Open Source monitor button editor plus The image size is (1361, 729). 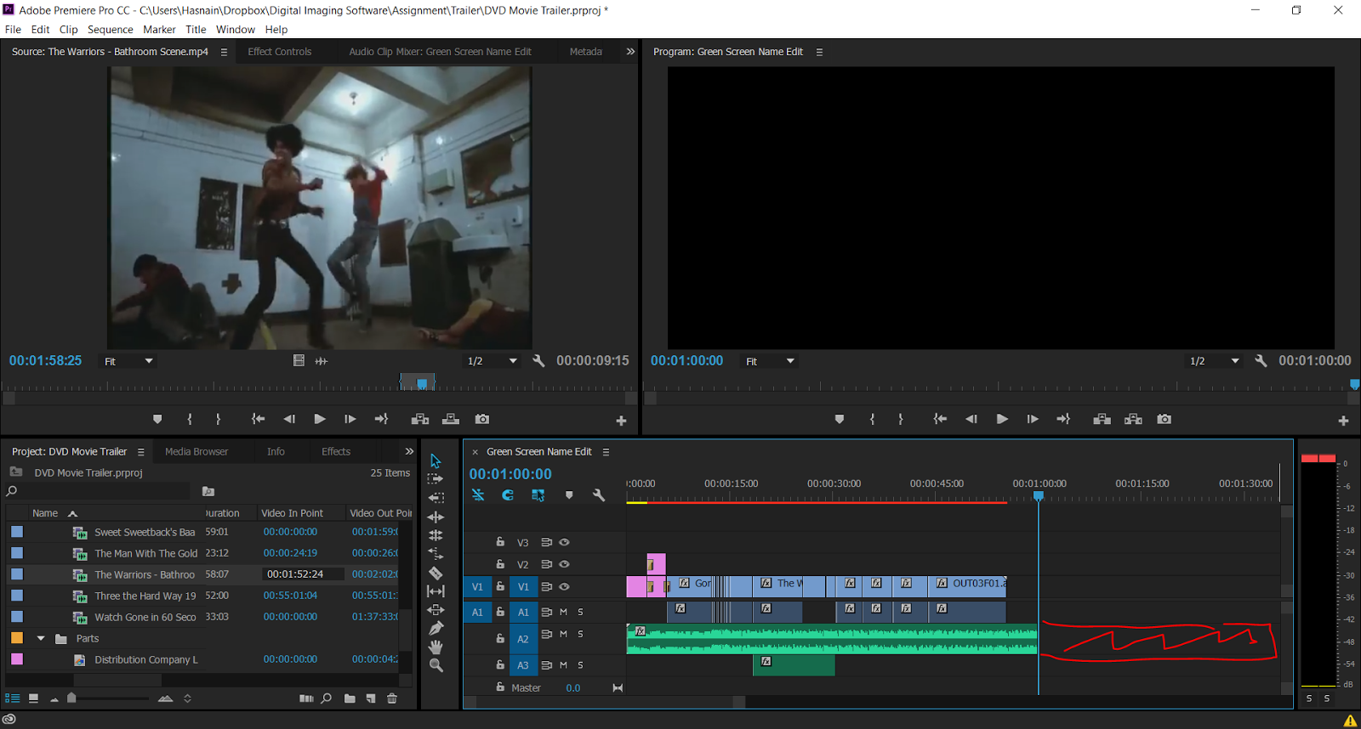pyautogui.click(x=621, y=421)
